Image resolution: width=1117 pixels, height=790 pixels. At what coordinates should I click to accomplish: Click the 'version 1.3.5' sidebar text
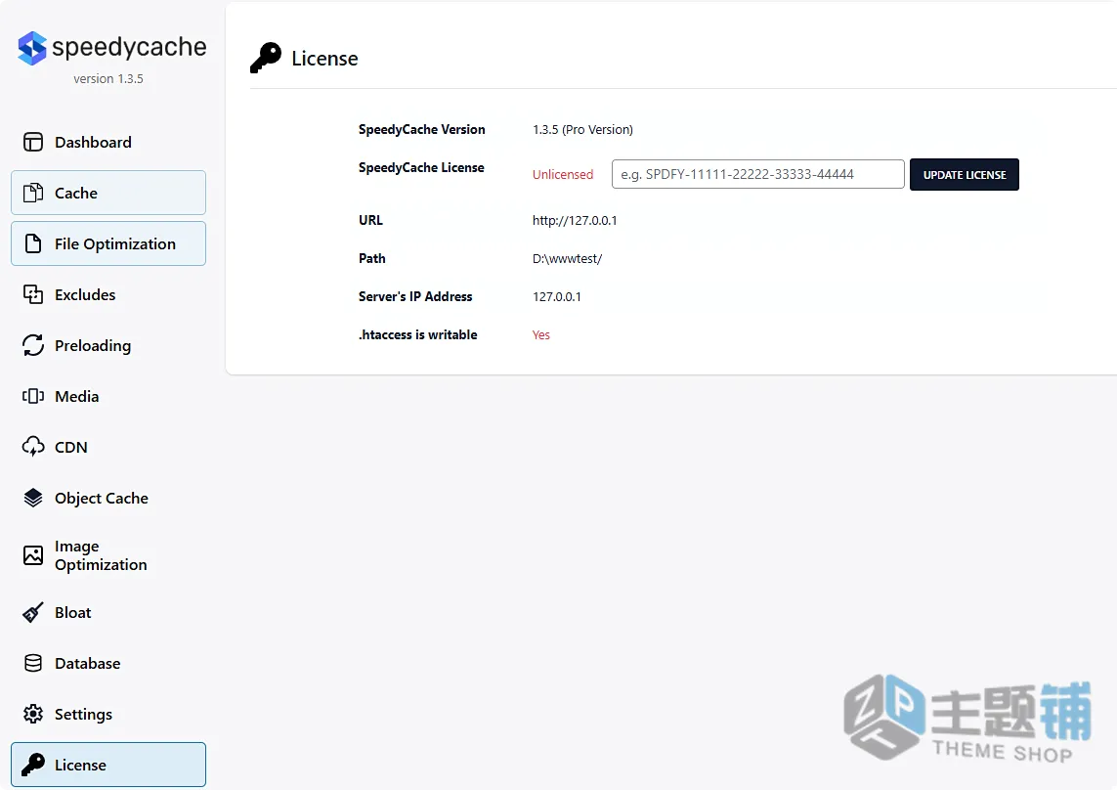[108, 78]
